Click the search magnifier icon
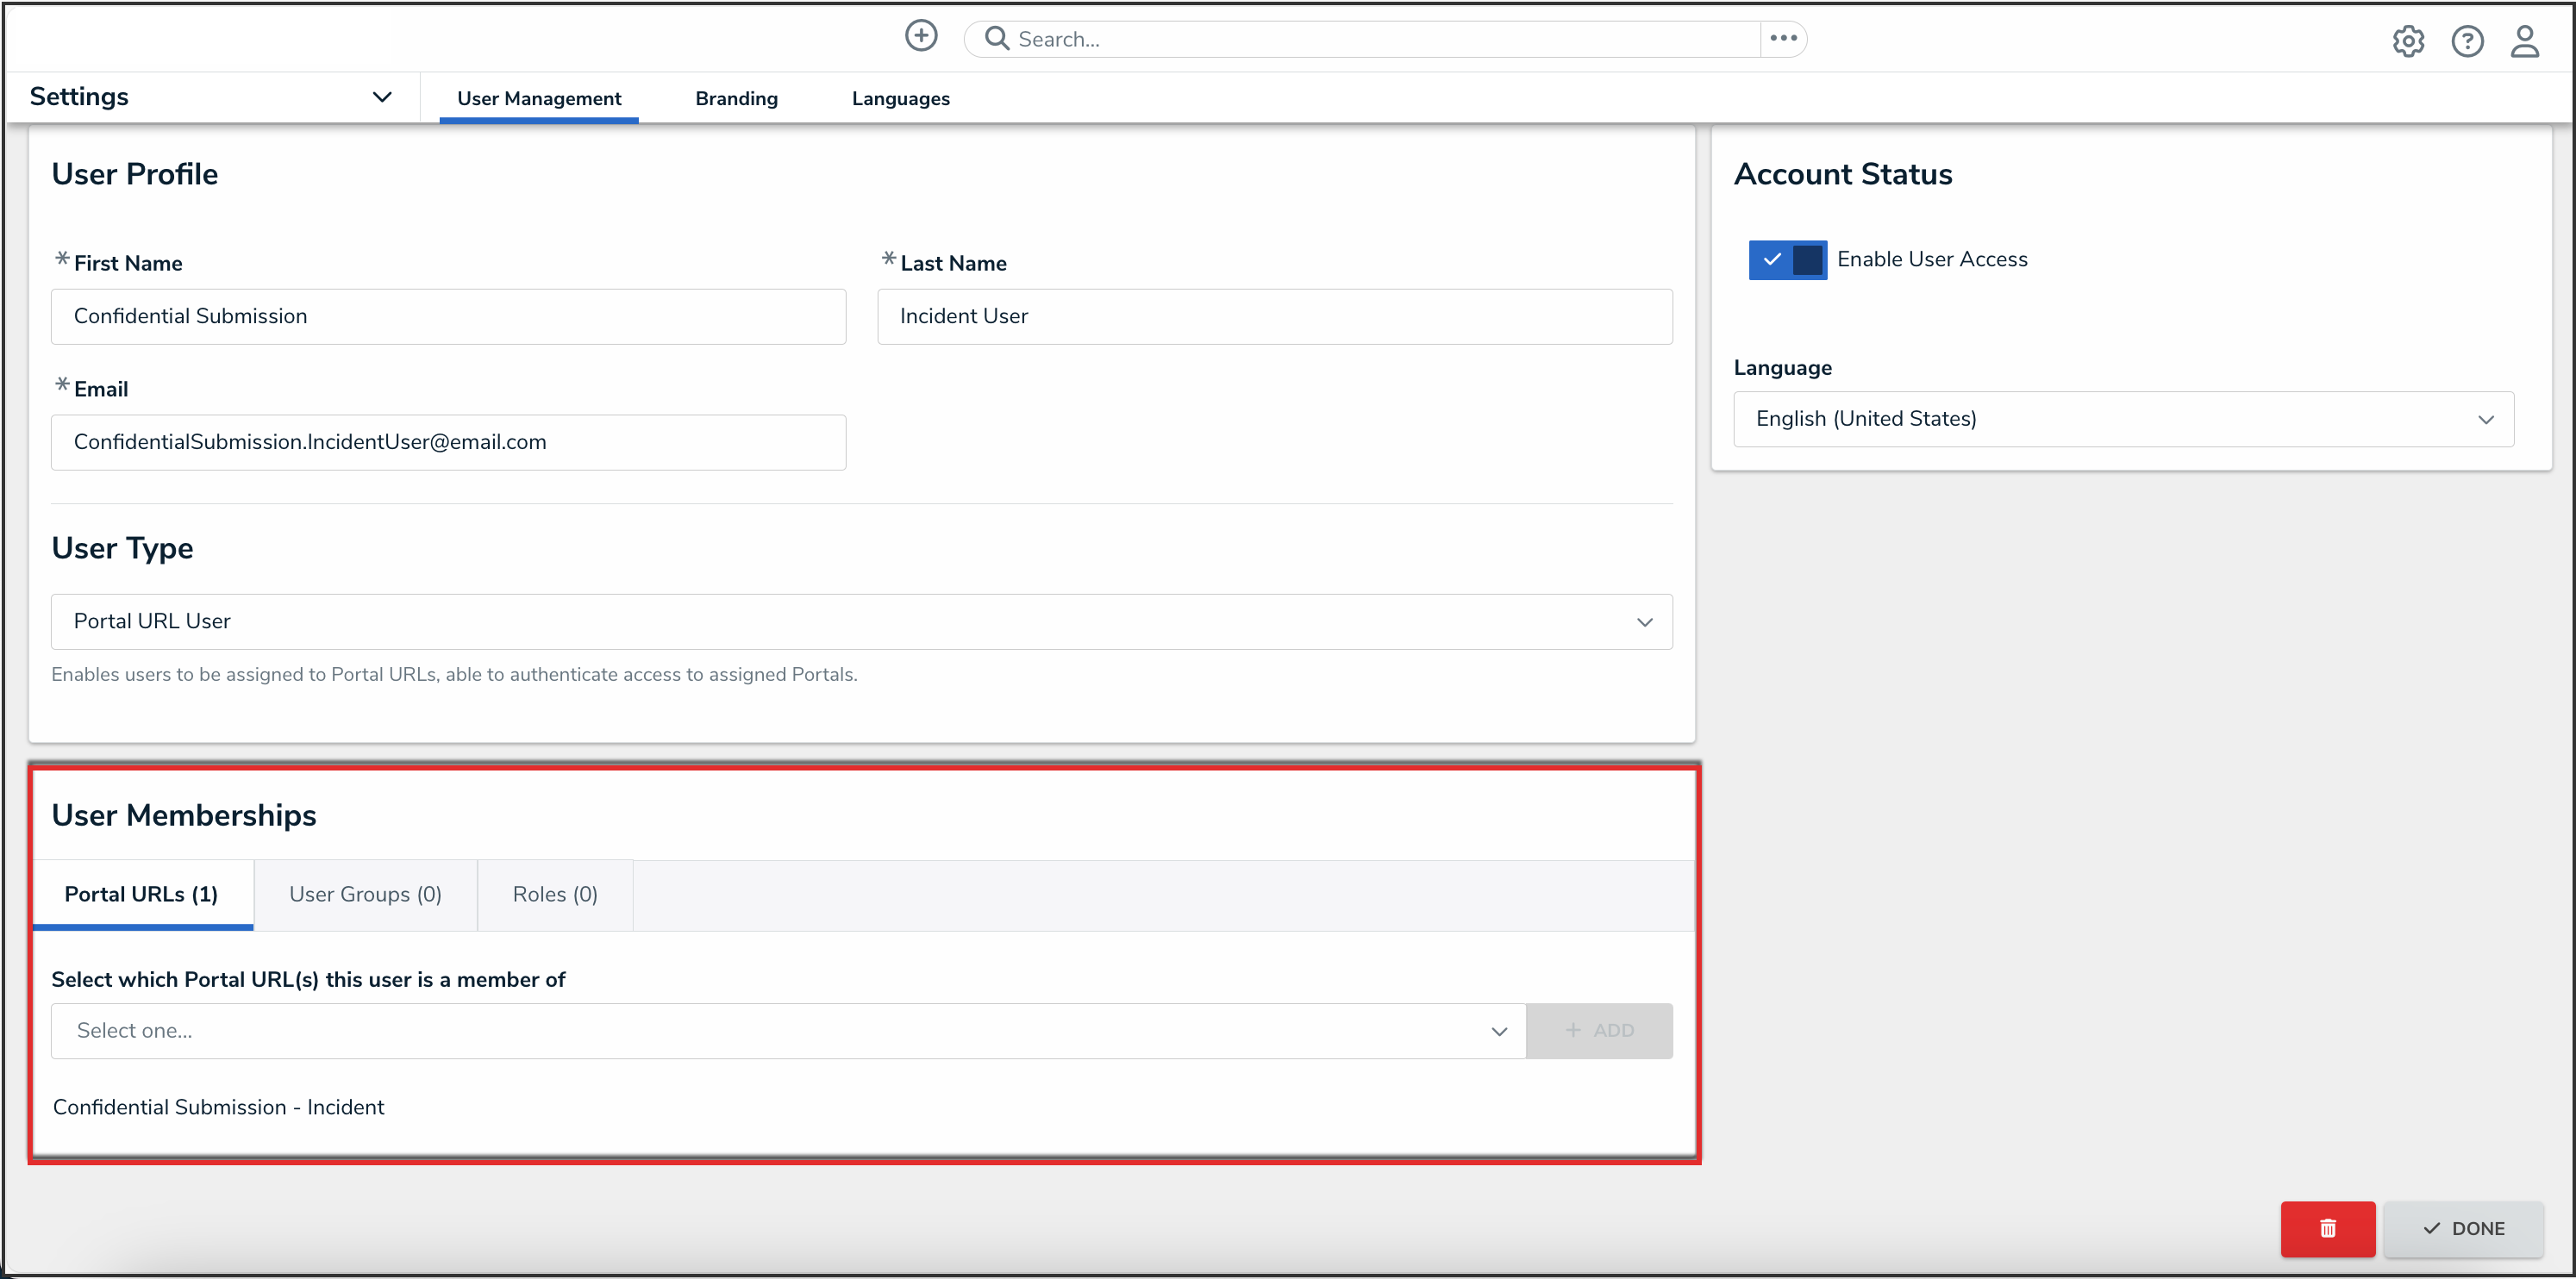 pos(996,38)
